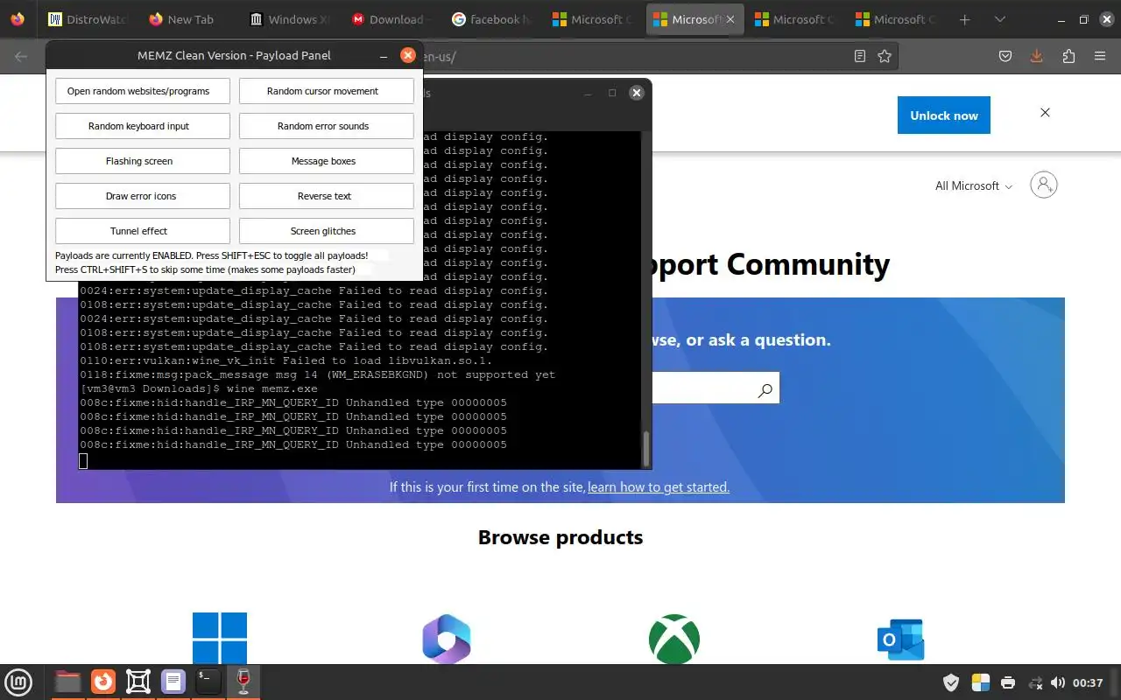This screenshot has width=1121, height=700.
Task: Toggle Flashing screen payload
Action: [143, 161]
